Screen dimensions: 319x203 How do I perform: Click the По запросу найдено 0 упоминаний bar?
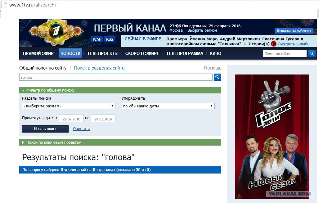[120, 170]
